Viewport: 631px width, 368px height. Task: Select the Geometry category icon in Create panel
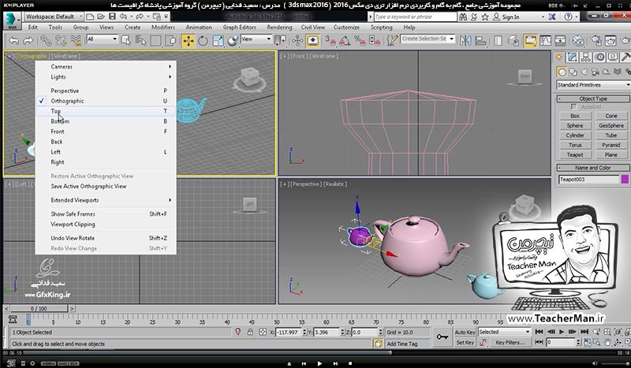562,72
